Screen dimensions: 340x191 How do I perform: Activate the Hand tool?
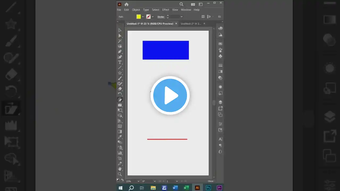[120, 169]
